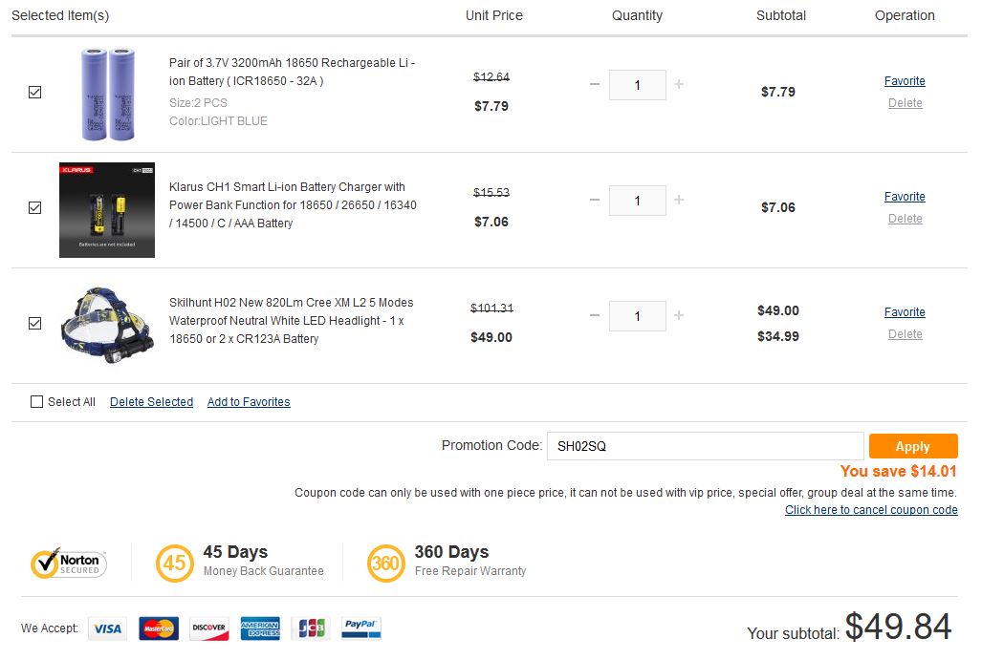Viewport: 982px width, 660px height.
Task: Increase quantity of the 18650 battery pair
Action: [679, 84]
